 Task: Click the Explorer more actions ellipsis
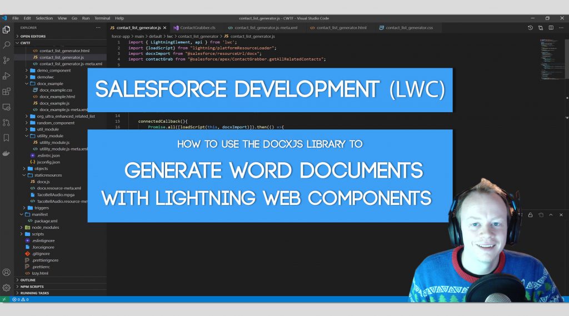[x=98, y=28]
